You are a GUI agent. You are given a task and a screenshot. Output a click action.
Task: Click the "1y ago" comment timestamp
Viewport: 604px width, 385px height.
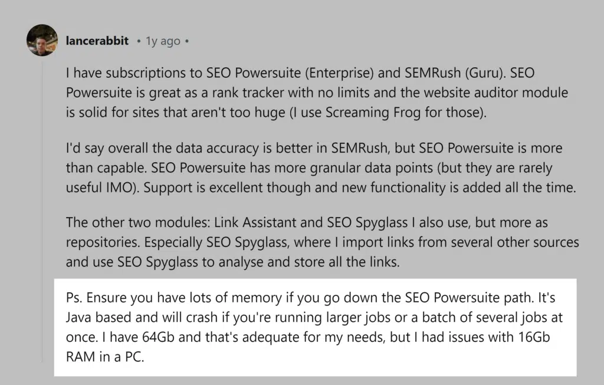[162, 41]
